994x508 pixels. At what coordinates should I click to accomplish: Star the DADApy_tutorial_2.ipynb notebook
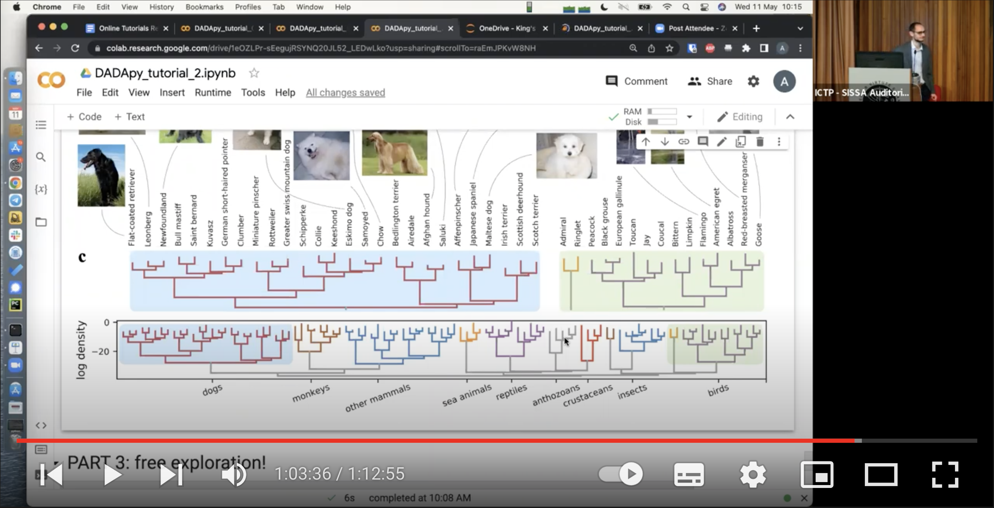click(254, 73)
